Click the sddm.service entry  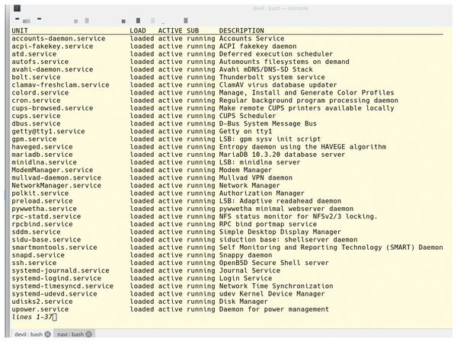pyautogui.click(x=36, y=232)
